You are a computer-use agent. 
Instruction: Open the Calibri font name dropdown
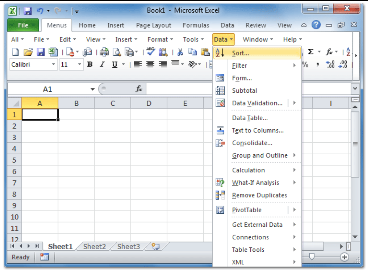(x=53, y=64)
